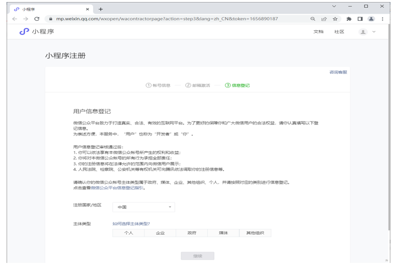
Task: Open the Chrome profile avatar
Action: pyautogui.click(x=371, y=19)
